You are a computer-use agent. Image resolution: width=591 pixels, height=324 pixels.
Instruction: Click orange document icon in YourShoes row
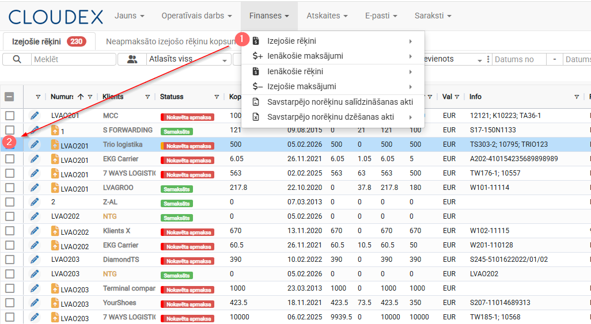pos(55,303)
